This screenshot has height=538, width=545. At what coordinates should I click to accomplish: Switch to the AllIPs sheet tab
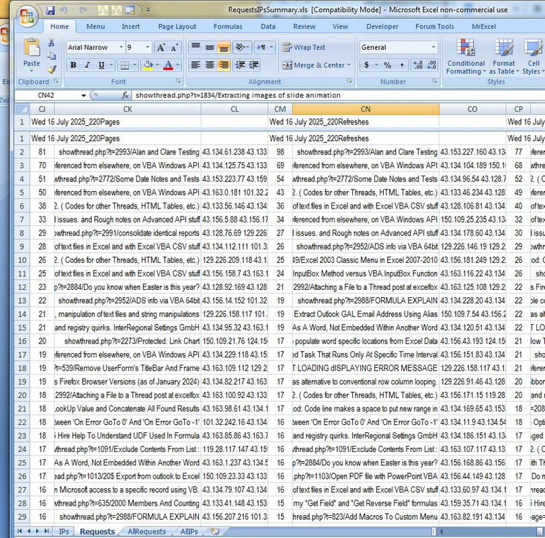[189, 531]
